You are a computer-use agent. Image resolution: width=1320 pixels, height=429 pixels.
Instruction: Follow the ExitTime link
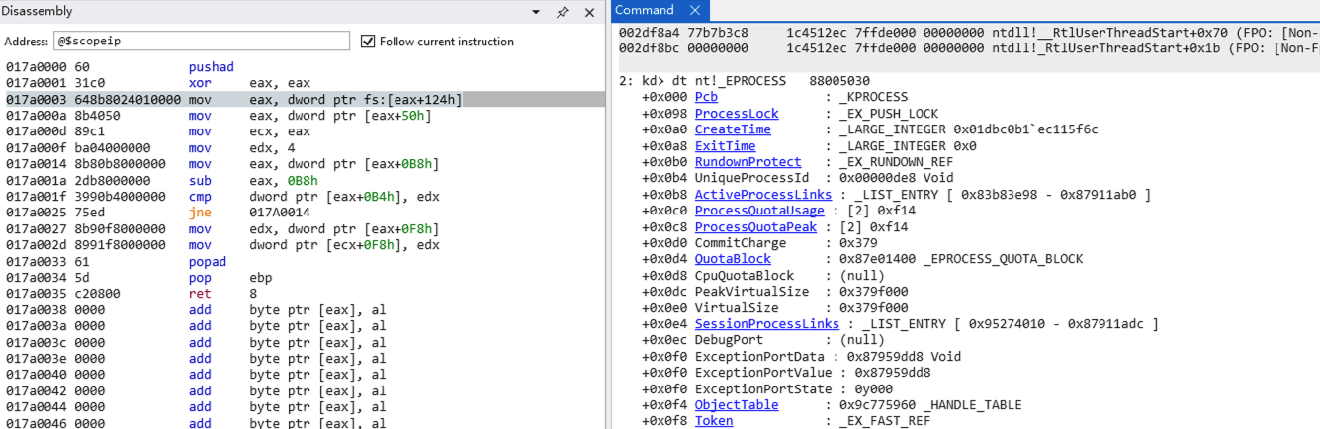pyautogui.click(x=725, y=146)
